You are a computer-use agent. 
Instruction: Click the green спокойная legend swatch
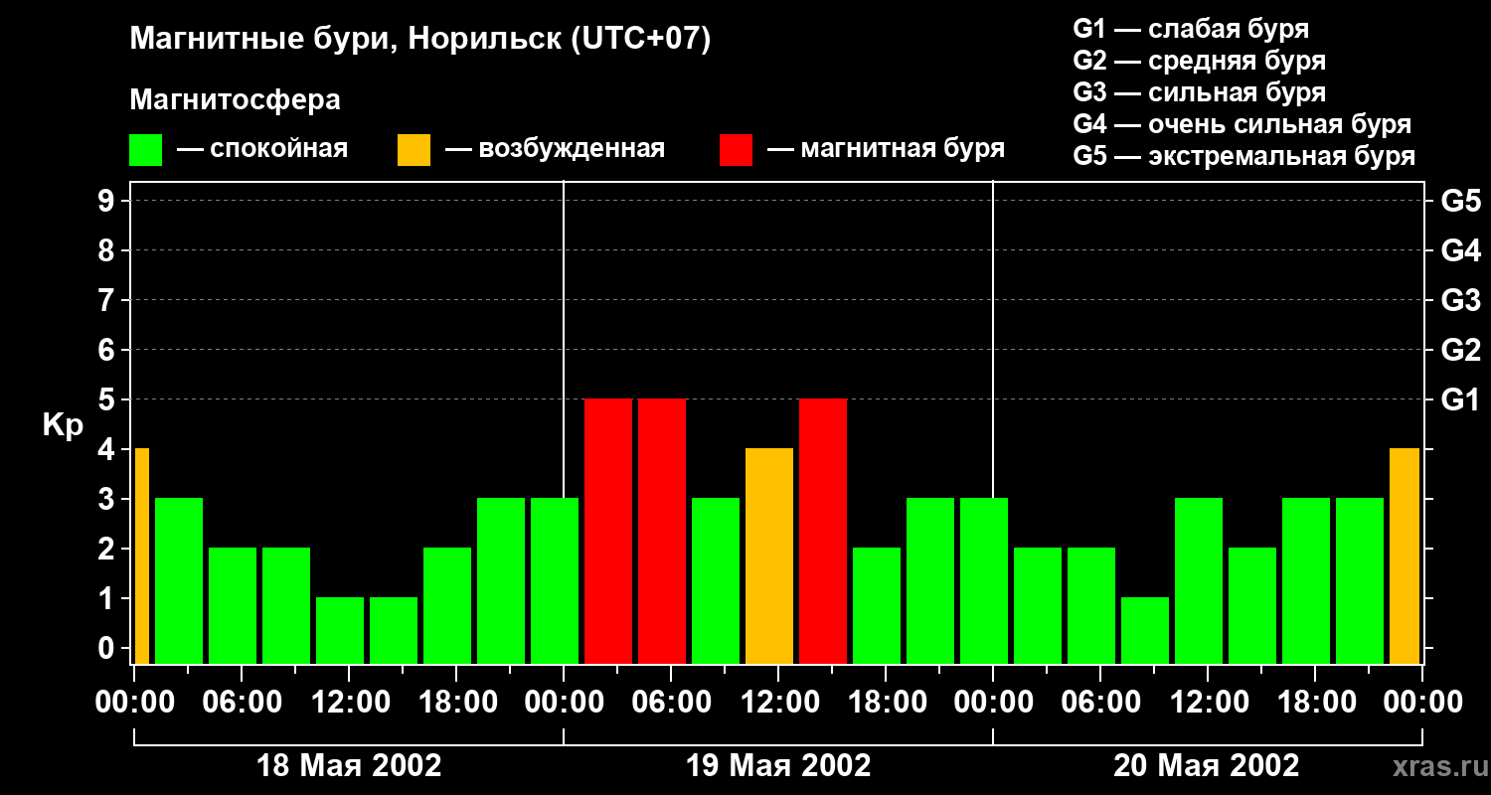pyautogui.click(x=146, y=150)
